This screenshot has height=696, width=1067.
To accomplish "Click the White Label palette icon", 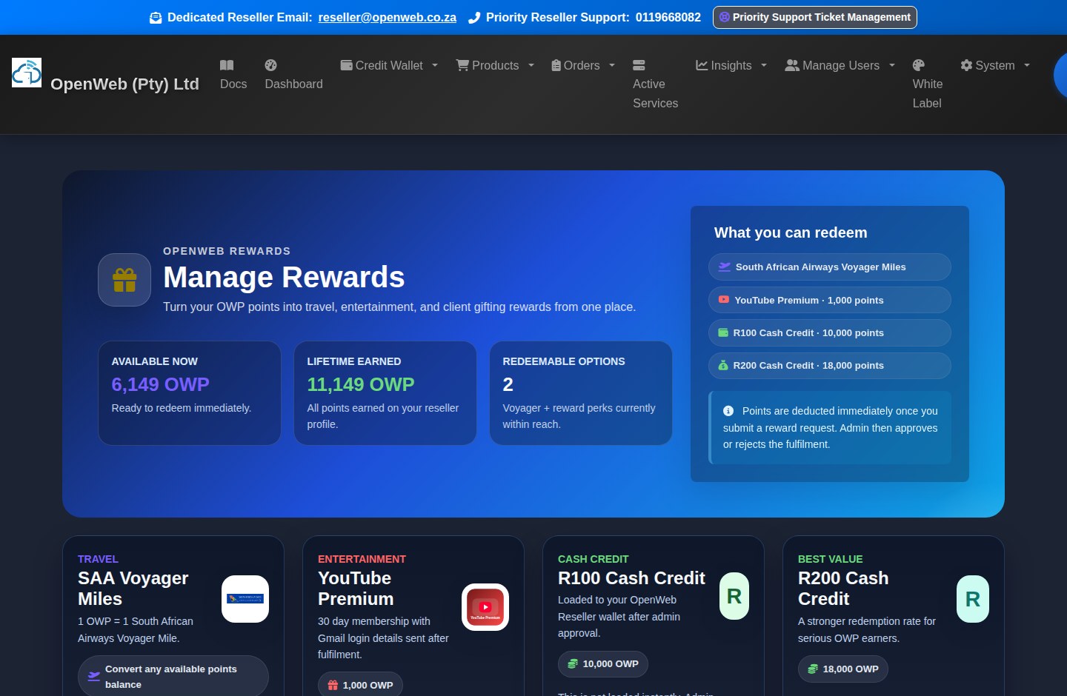I will pyautogui.click(x=919, y=65).
